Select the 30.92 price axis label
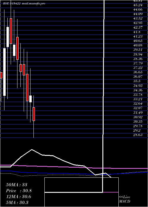The image size is (148, 207). pyautogui.click(x=138, y=117)
